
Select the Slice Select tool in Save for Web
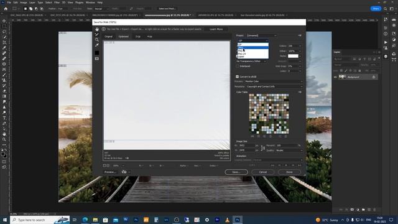[x=97, y=35]
